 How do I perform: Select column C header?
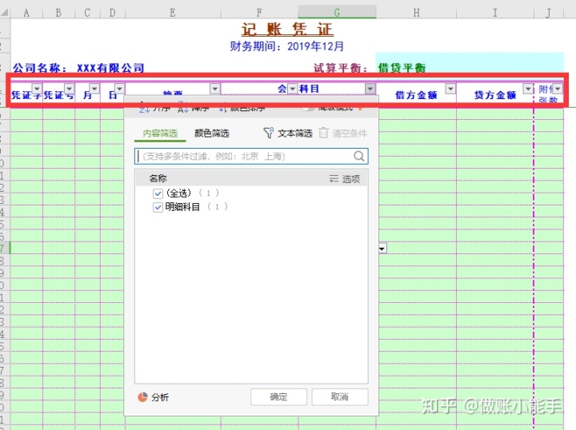coord(87,13)
